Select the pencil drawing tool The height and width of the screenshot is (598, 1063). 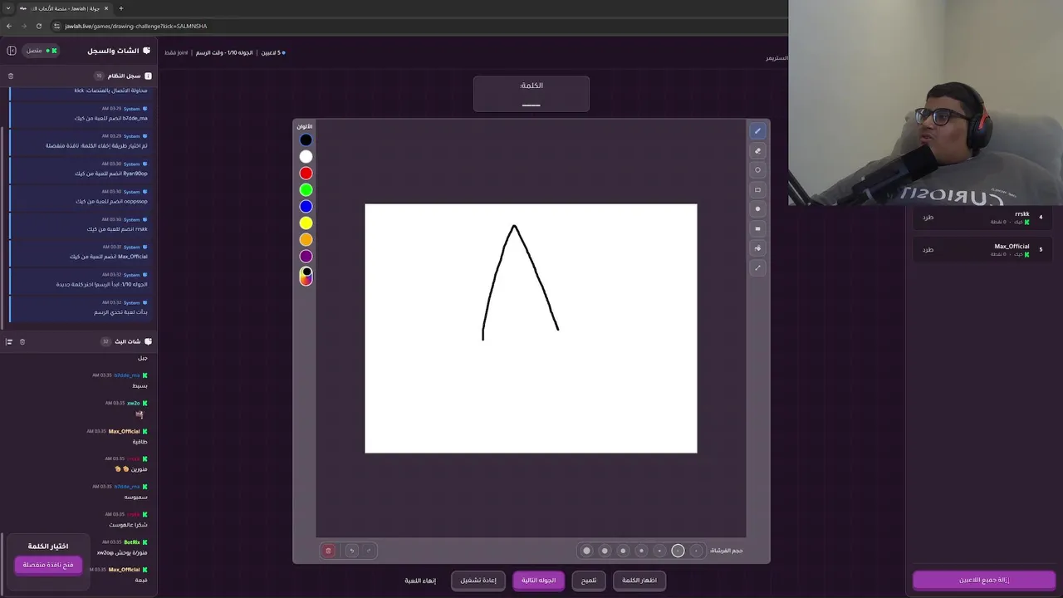pos(757,131)
